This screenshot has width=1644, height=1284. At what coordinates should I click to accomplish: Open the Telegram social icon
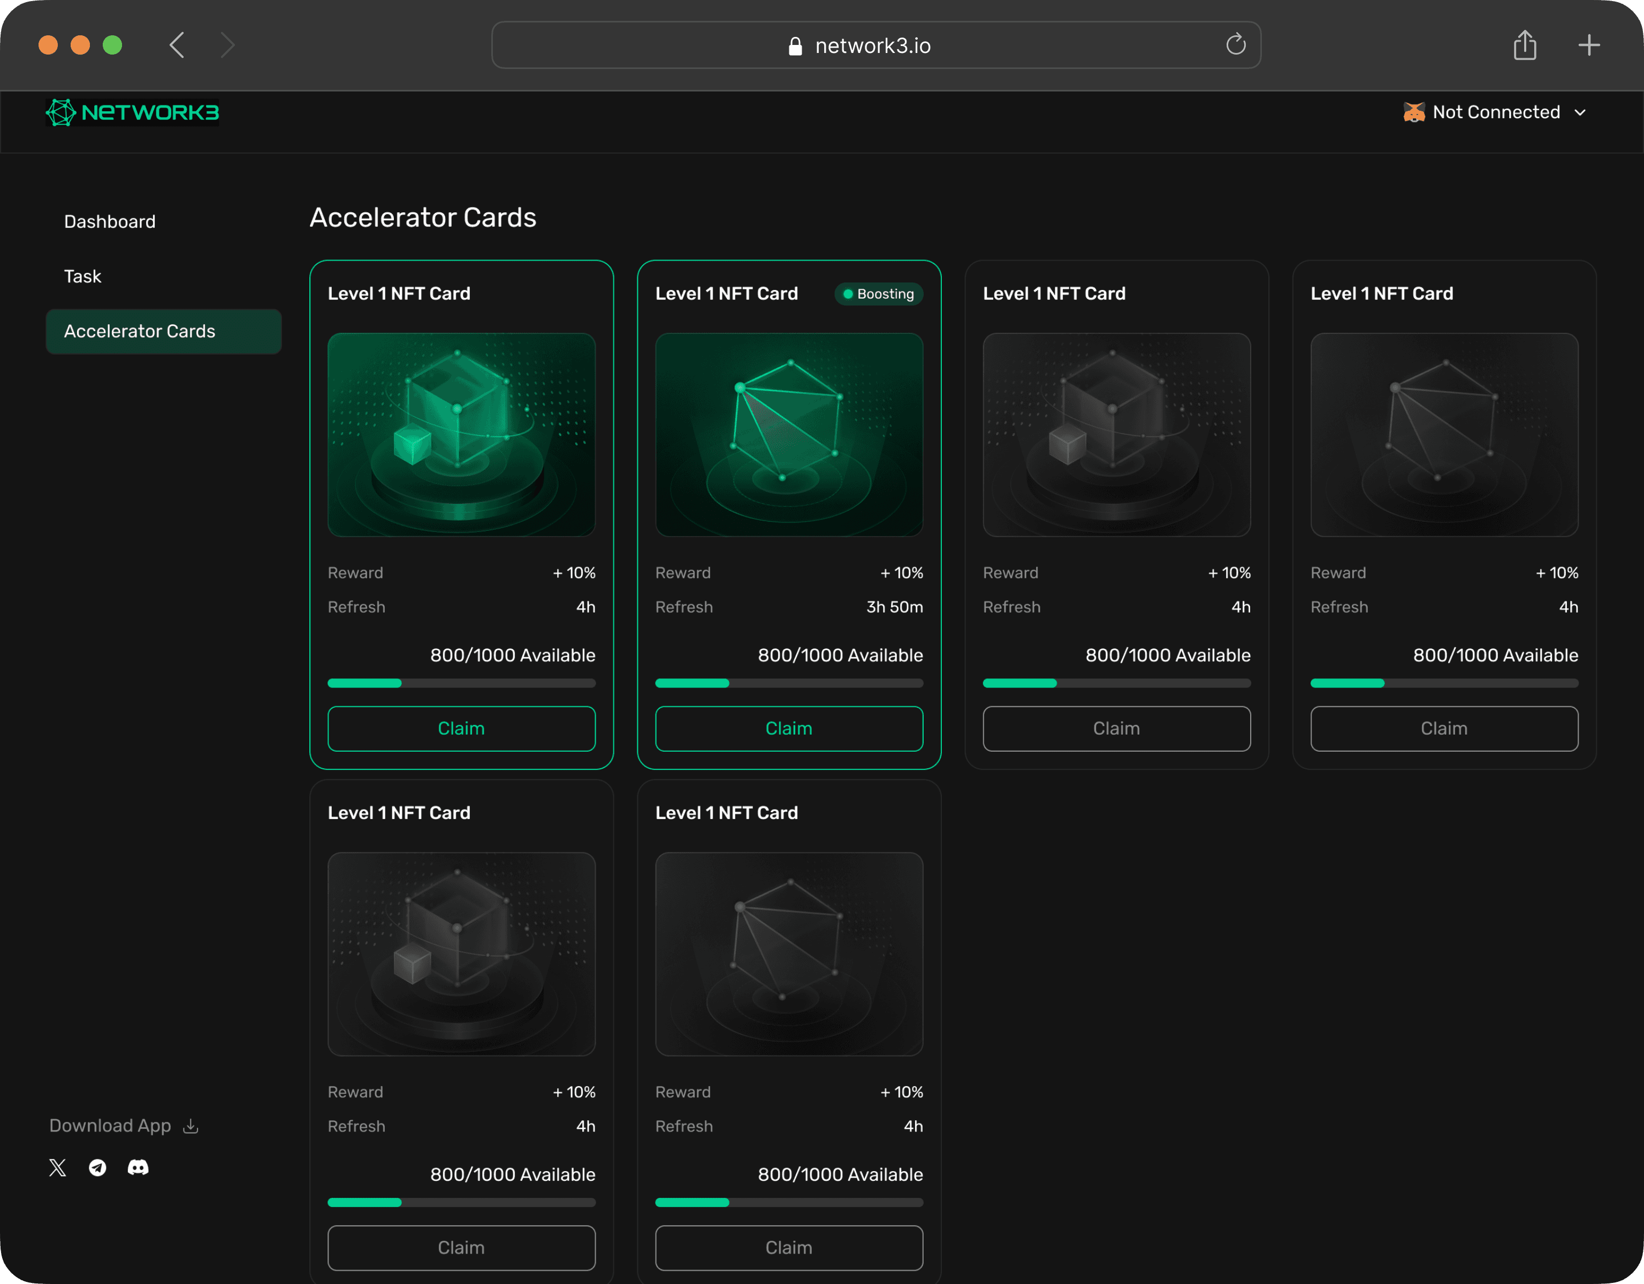(x=98, y=1167)
